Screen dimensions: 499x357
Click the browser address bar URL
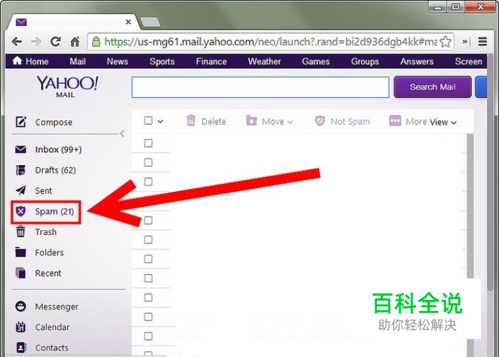pyautogui.click(x=270, y=42)
